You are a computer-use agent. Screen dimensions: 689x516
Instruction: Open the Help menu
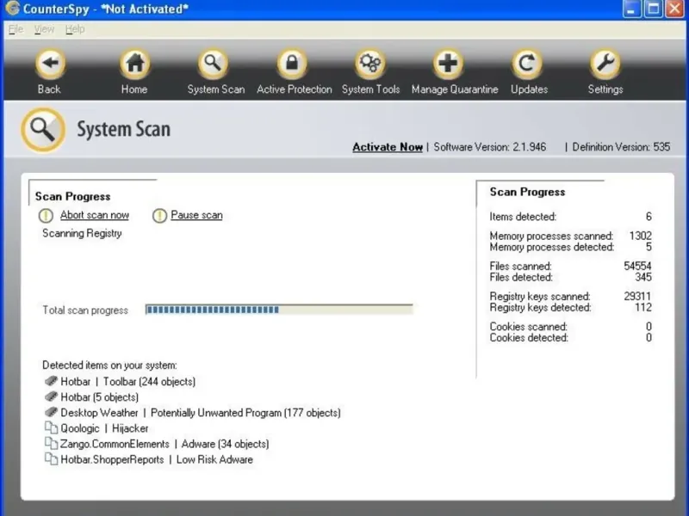pos(75,29)
